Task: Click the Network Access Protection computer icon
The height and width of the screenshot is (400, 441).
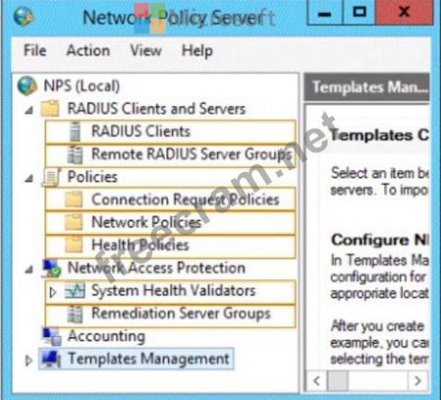Action: click(51, 268)
